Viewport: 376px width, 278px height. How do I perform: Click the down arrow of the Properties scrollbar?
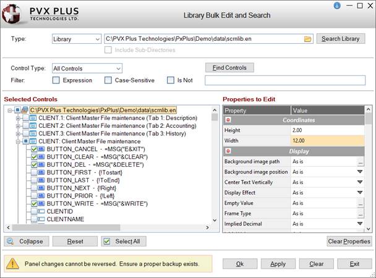(369, 229)
